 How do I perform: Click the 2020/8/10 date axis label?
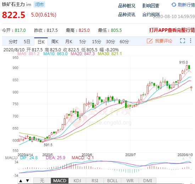coord(185,155)
